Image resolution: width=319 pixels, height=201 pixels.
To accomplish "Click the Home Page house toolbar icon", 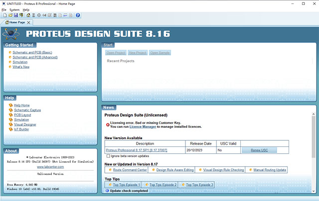I will (28, 15).
